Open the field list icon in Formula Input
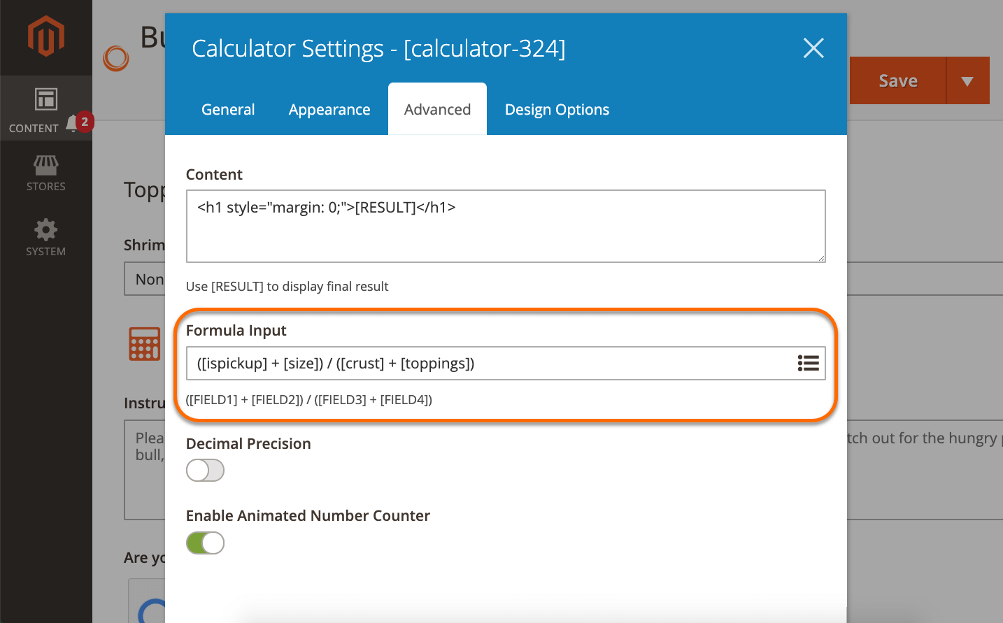The image size is (1003, 623). click(x=808, y=364)
